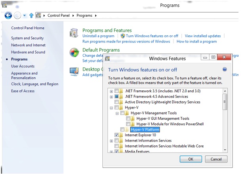This screenshot has width=244, height=174.
Task: Open User Accounts category
Action: coord(23,66)
